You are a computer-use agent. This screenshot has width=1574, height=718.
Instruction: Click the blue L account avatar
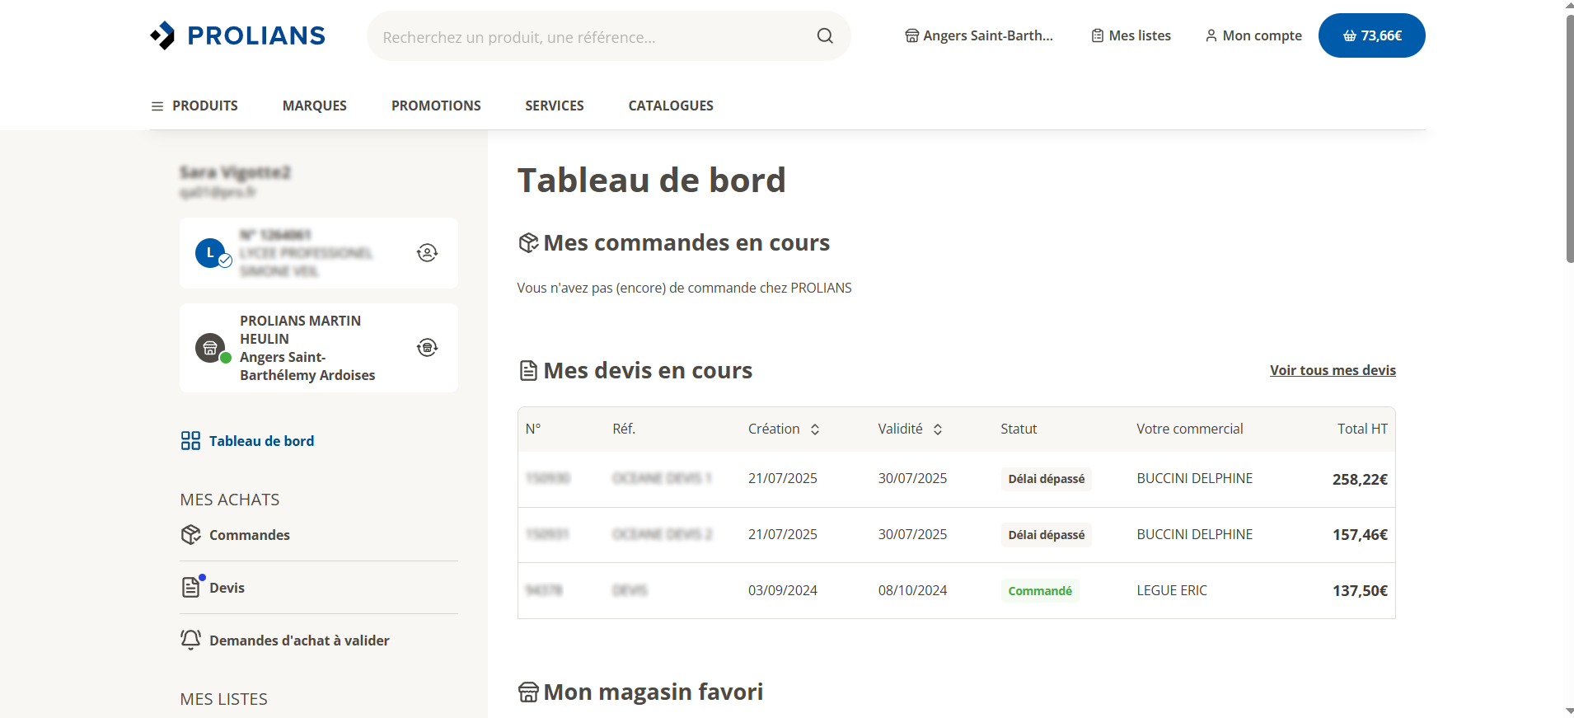(x=211, y=253)
